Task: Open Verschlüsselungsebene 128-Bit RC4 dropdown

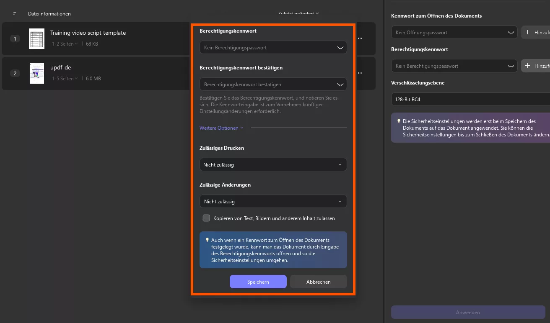Action: 470,100
